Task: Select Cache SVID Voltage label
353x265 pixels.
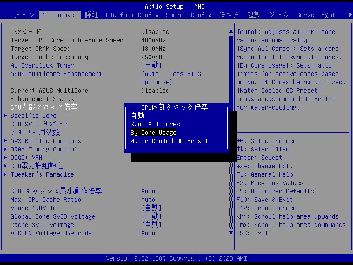Action: [42, 225]
